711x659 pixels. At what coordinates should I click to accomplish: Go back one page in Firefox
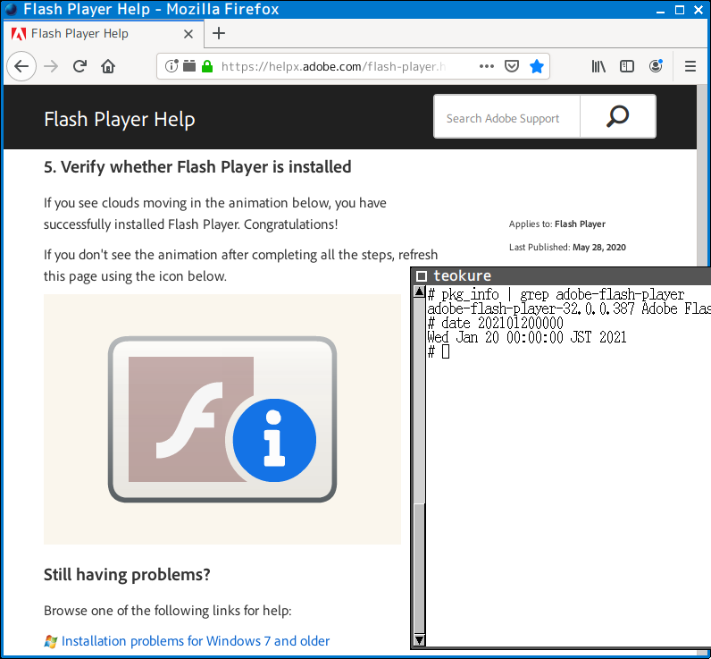point(21,66)
